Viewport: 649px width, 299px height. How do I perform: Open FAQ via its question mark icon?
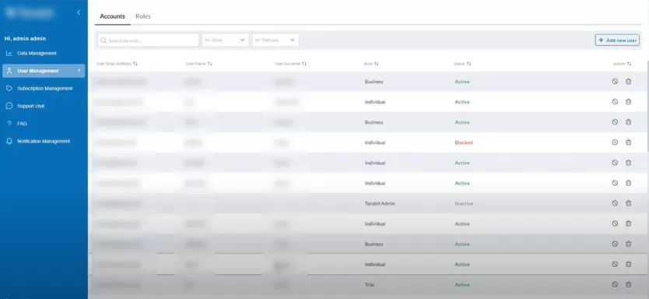pyautogui.click(x=9, y=123)
